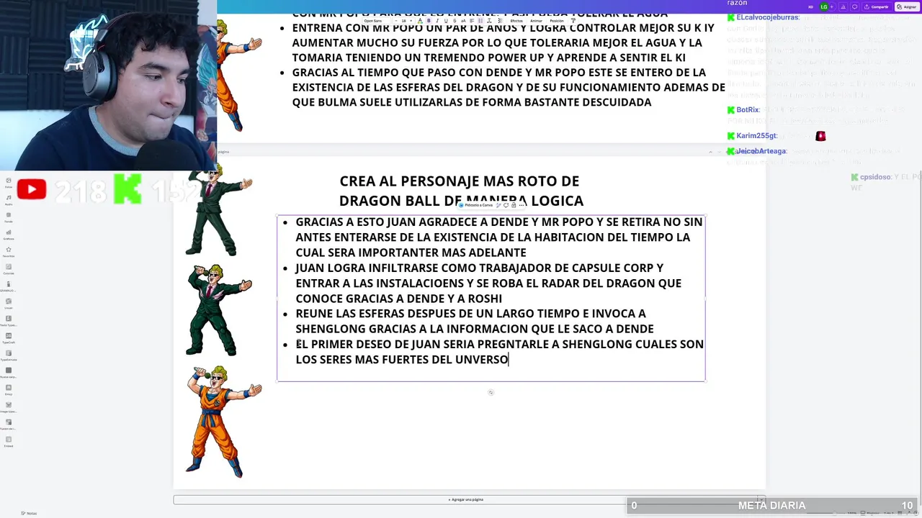This screenshot has height=518, width=922.
Task: Toggle strikethrough formatting
Action: tap(455, 21)
